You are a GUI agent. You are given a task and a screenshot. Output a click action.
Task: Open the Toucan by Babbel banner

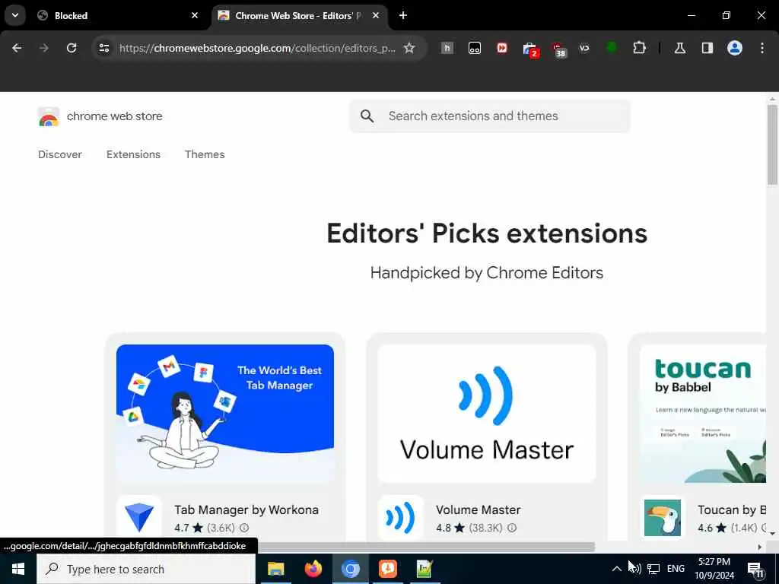coord(702,414)
